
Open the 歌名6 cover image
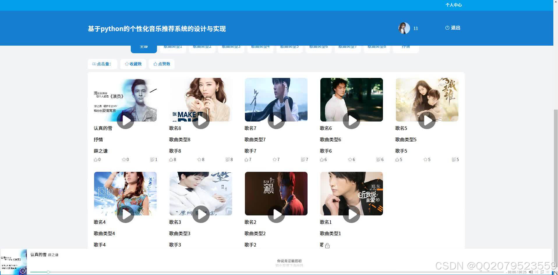point(352,100)
